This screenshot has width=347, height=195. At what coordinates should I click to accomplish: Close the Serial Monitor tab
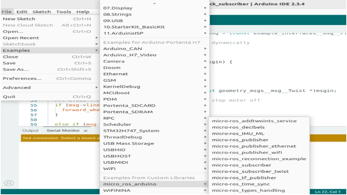click(86, 131)
